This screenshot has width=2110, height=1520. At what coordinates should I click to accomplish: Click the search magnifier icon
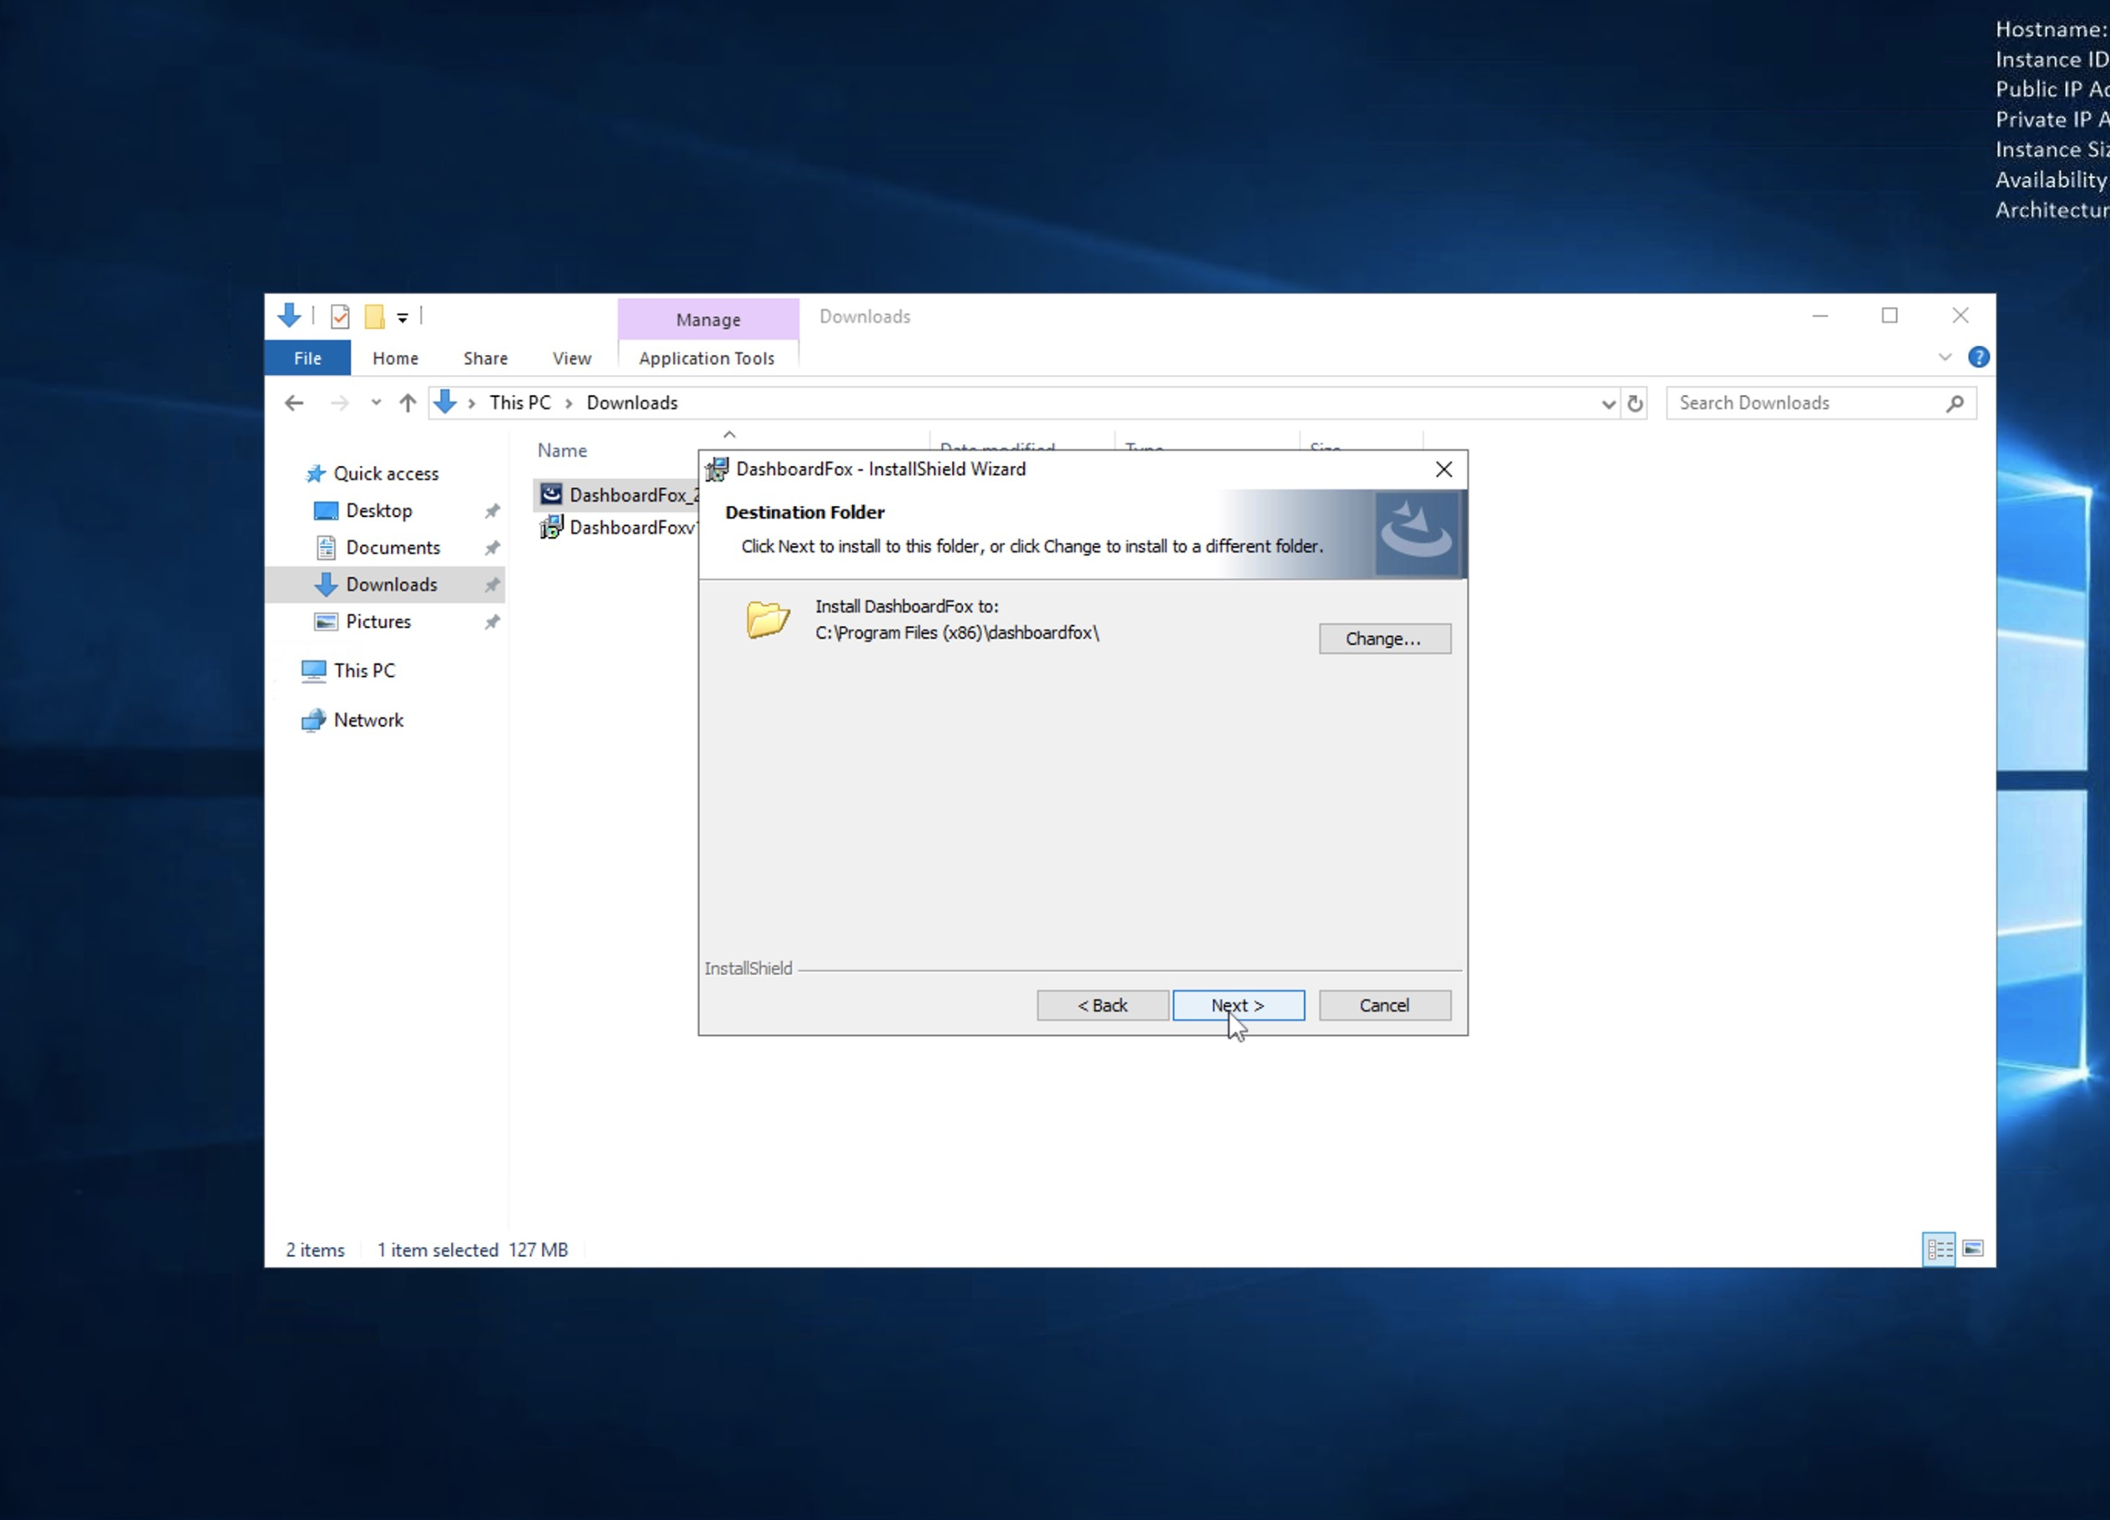coord(1955,403)
